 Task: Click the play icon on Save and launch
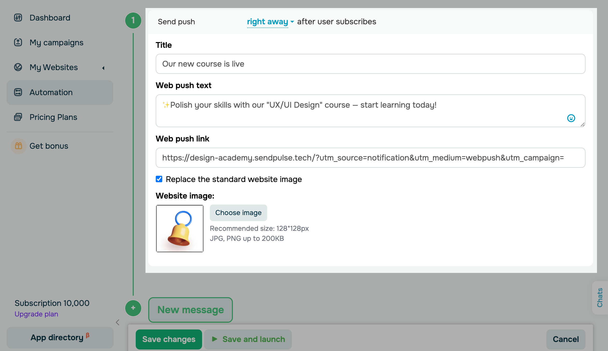tap(214, 339)
